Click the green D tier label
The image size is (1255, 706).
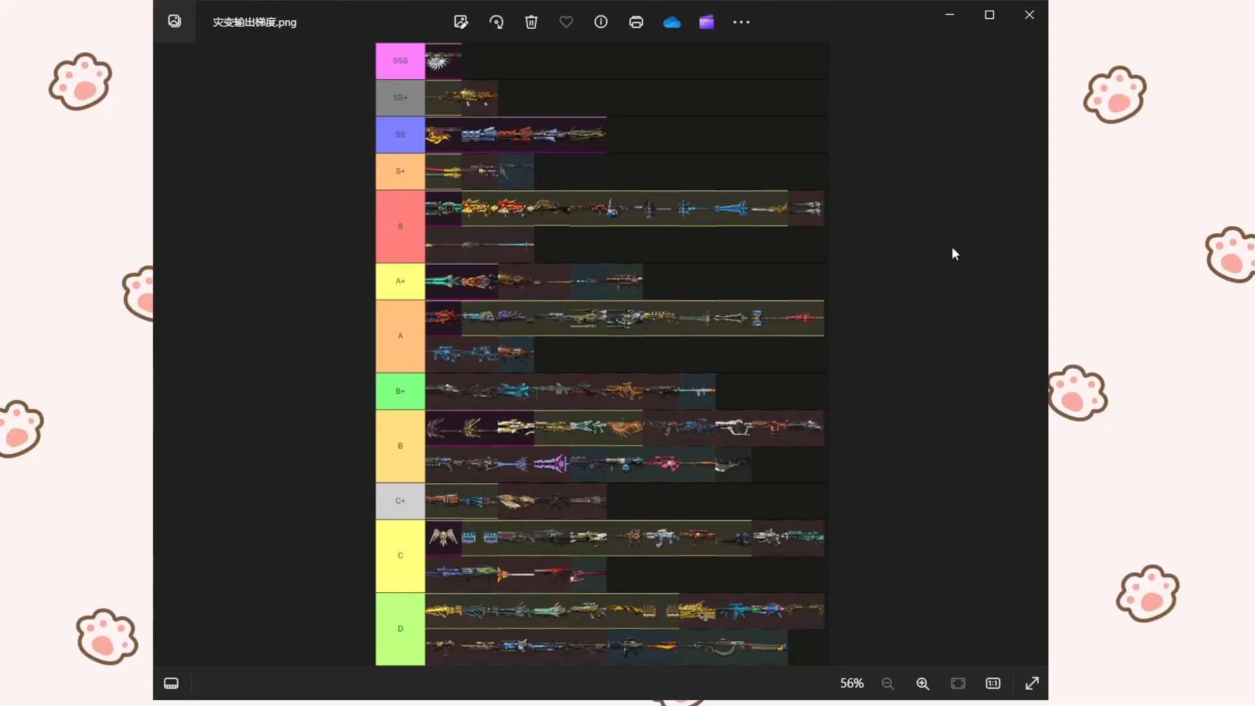click(x=400, y=629)
